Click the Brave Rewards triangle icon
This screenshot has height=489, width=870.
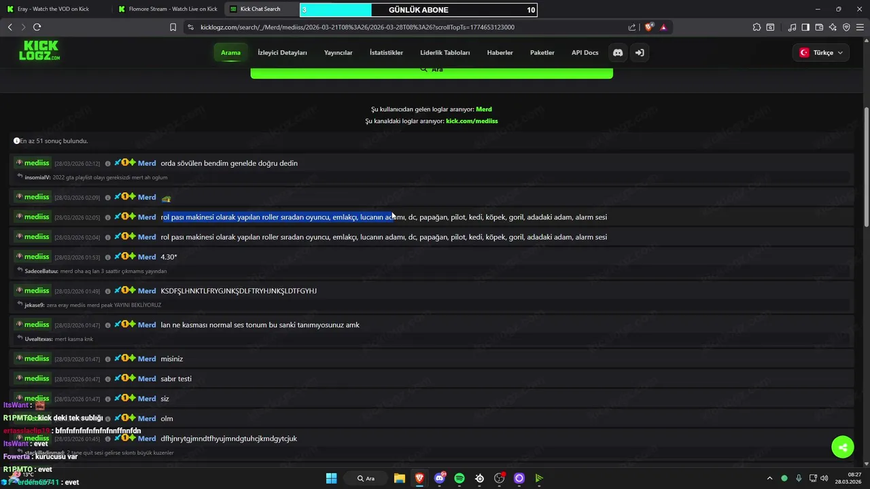pyautogui.click(x=663, y=27)
